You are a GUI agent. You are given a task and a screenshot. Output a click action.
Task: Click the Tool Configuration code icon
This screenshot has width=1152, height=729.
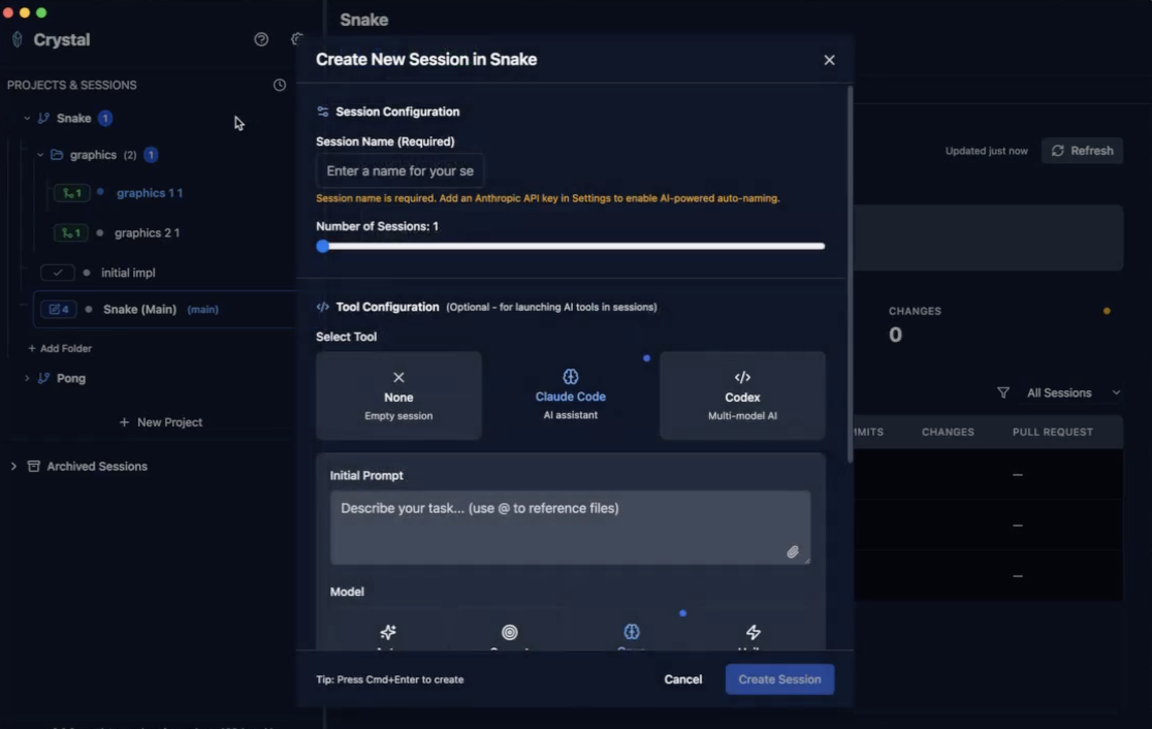(x=323, y=307)
